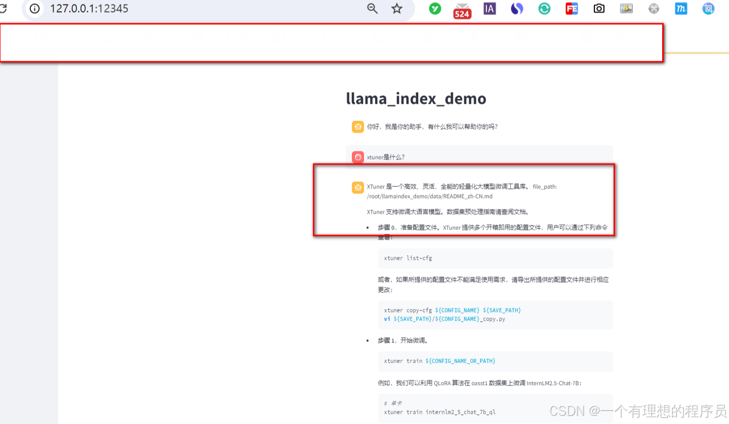Image resolution: width=729 pixels, height=424 pixels.
Task: Click the teal circular-arrows refresh extension
Action: point(544,9)
